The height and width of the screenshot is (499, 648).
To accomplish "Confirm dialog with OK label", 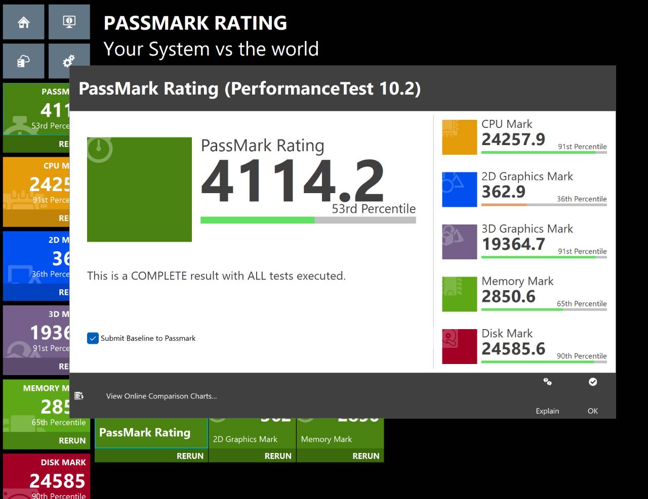I will (x=593, y=411).
